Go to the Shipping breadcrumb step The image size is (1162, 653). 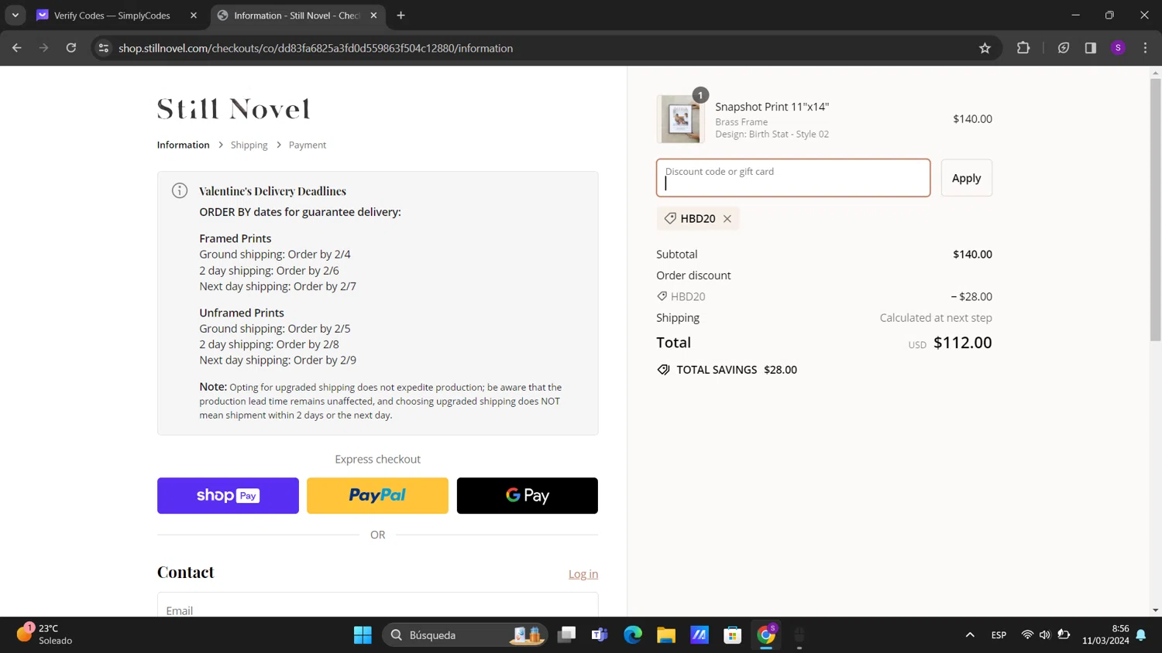click(249, 145)
